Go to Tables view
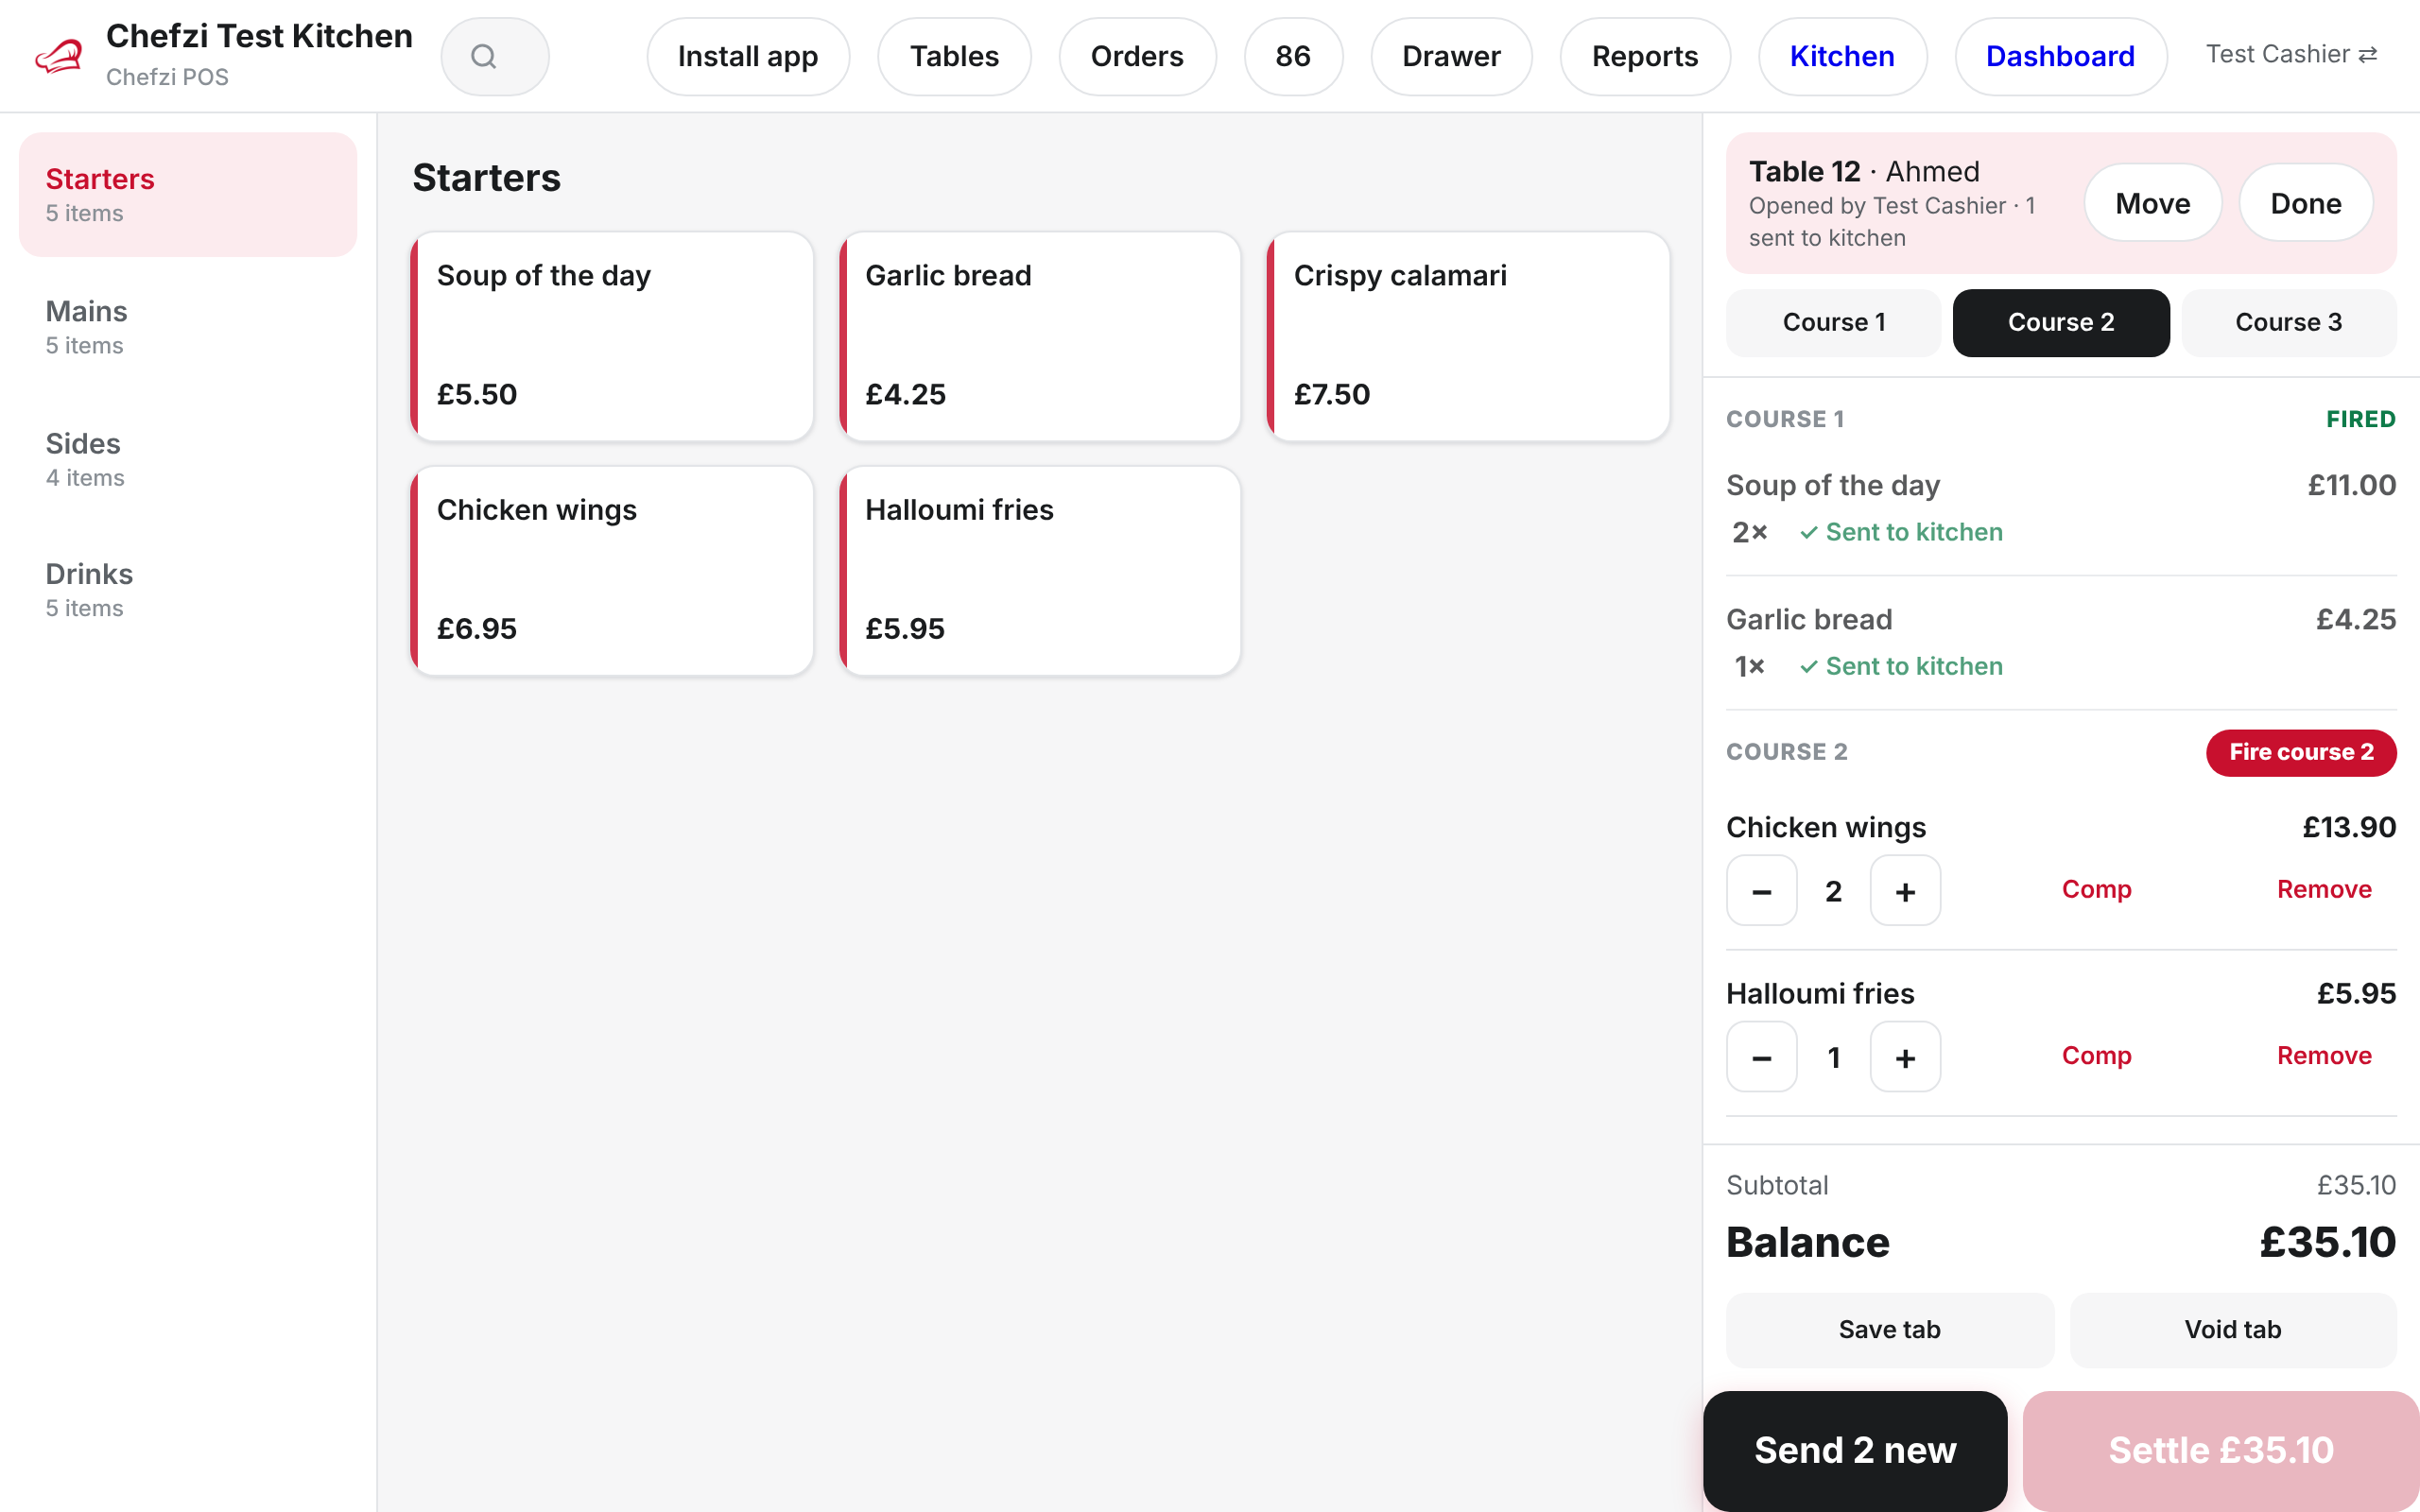Screen dimensions: 2420x1512 point(954,56)
